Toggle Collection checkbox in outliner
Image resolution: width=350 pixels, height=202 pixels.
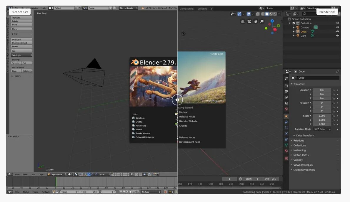294,23
